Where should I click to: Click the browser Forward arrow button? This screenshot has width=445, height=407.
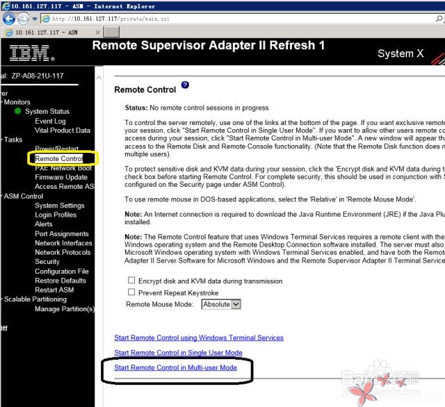point(23,19)
